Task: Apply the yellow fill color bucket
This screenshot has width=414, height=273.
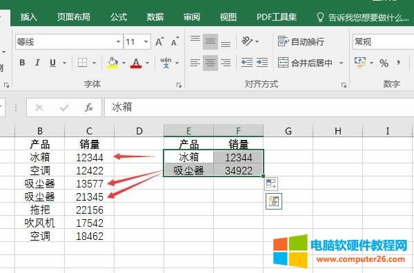Action: click(112, 63)
